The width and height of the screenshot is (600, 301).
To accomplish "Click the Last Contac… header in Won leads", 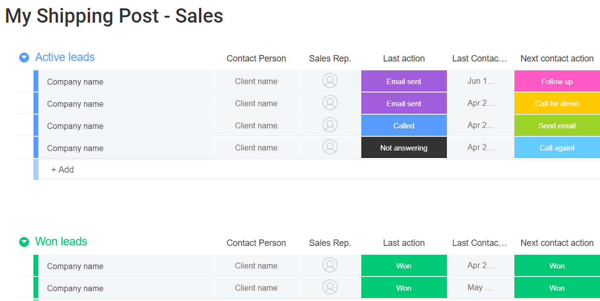I will (480, 243).
